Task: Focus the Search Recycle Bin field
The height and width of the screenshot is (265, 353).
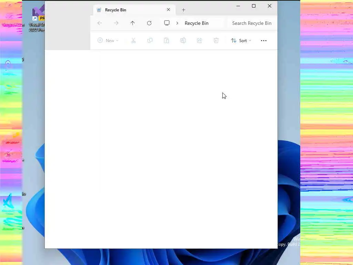Action: [x=253, y=23]
